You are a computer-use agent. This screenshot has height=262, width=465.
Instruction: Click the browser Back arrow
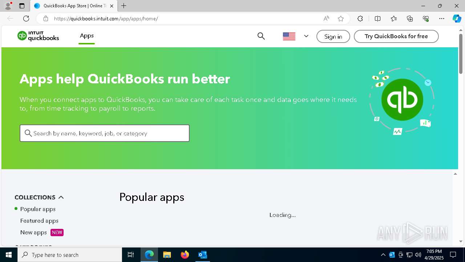tap(10, 19)
